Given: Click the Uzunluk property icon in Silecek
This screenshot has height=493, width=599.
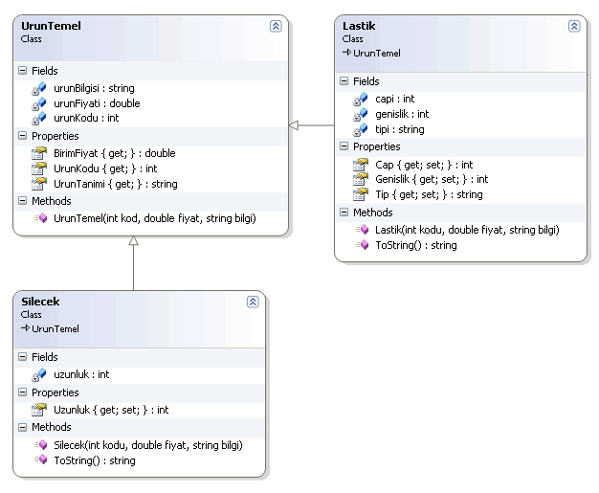Looking at the screenshot, I should pos(39,410).
